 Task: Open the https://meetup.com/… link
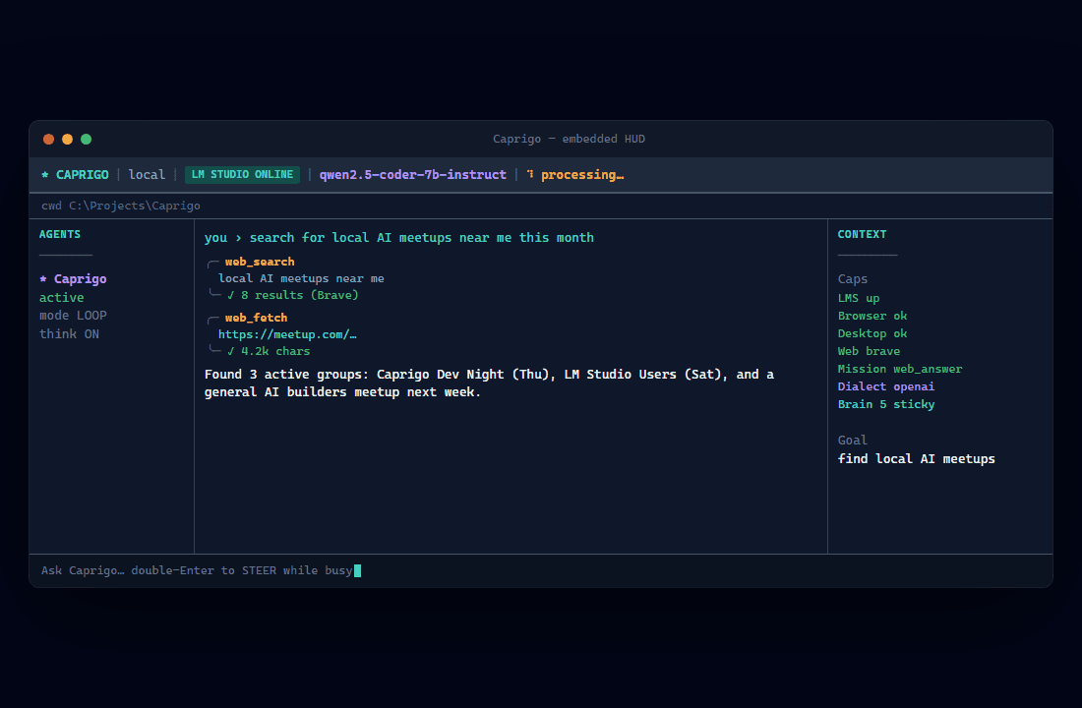(287, 334)
